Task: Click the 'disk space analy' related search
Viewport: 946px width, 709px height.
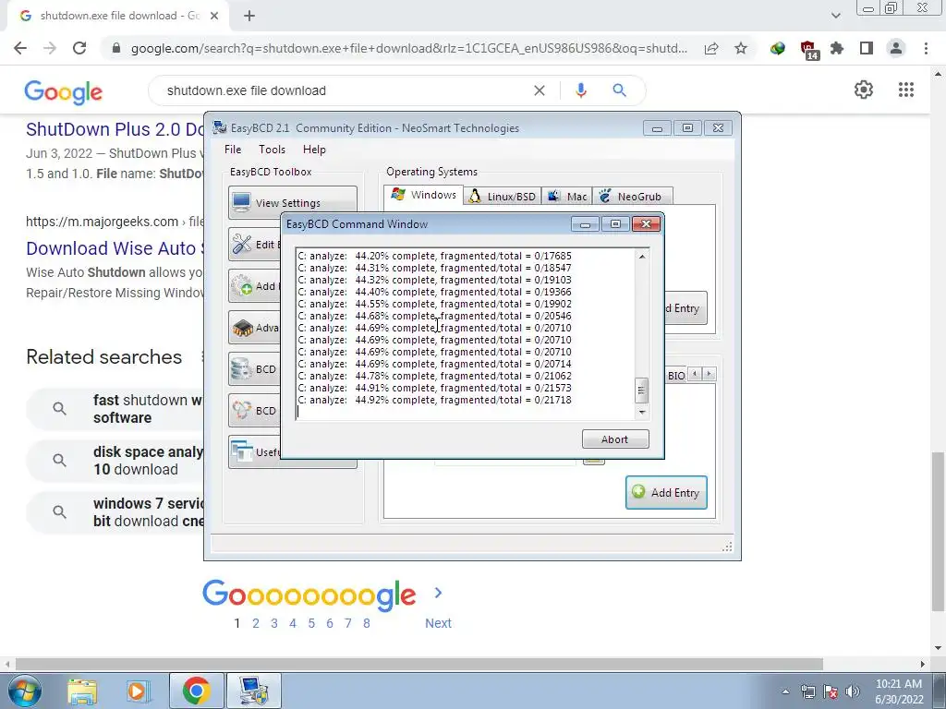Action: [x=115, y=461]
